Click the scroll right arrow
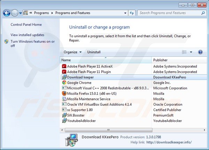209x150 pixels. point(204,130)
